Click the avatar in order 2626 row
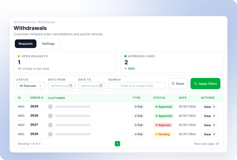The height and width of the screenshot is (160, 237). click(50, 134)
